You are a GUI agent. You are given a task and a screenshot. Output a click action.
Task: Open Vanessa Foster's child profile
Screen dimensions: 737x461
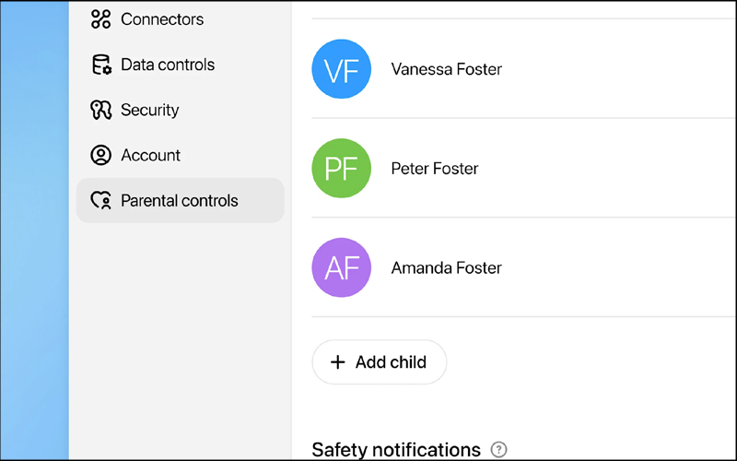[x=447, y=69]
